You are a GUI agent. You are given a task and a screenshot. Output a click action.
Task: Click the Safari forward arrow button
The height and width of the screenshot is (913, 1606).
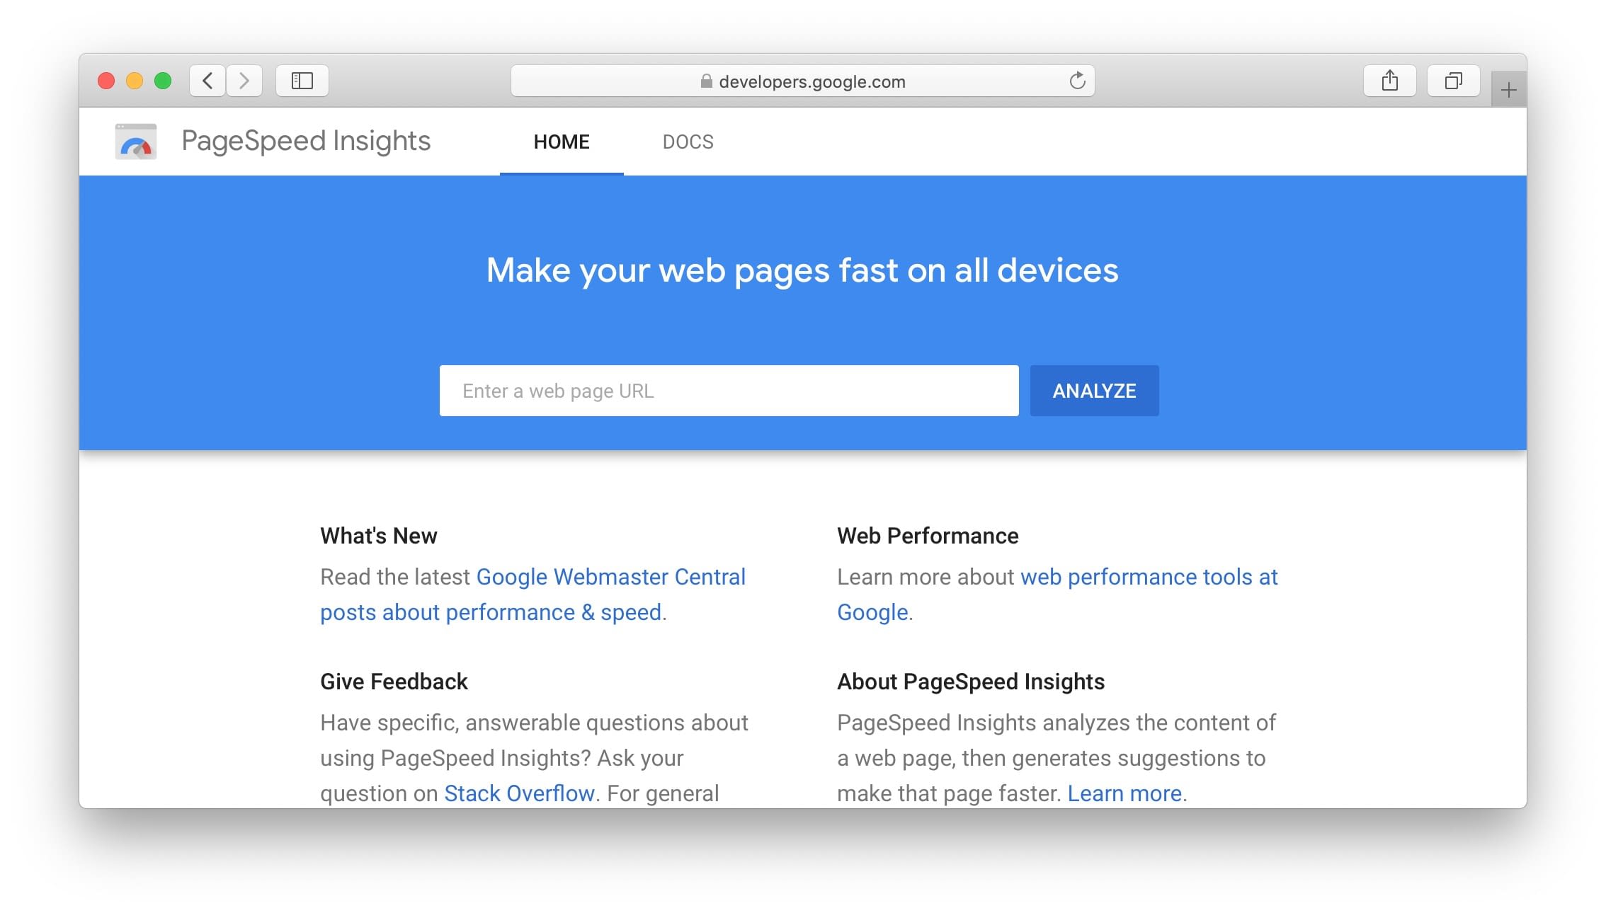(x=244, y=81)
